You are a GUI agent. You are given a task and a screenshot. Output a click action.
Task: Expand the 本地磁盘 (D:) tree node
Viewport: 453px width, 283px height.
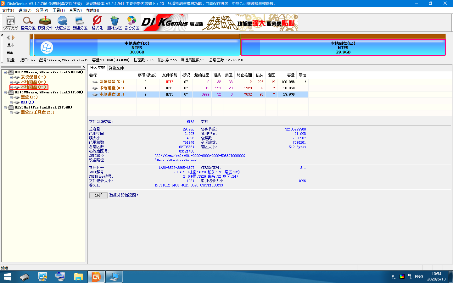[x=11, y=82]
